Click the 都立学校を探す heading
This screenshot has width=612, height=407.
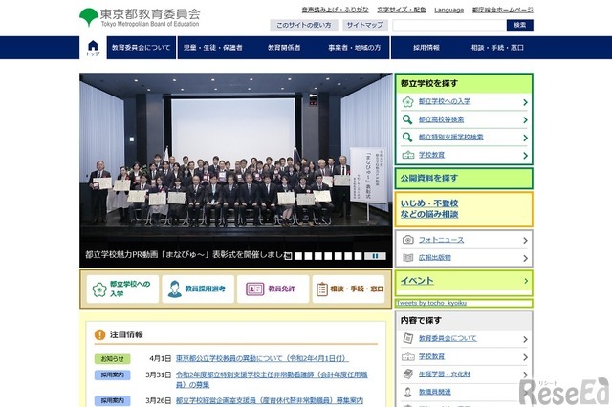click(x=429, y=83)
